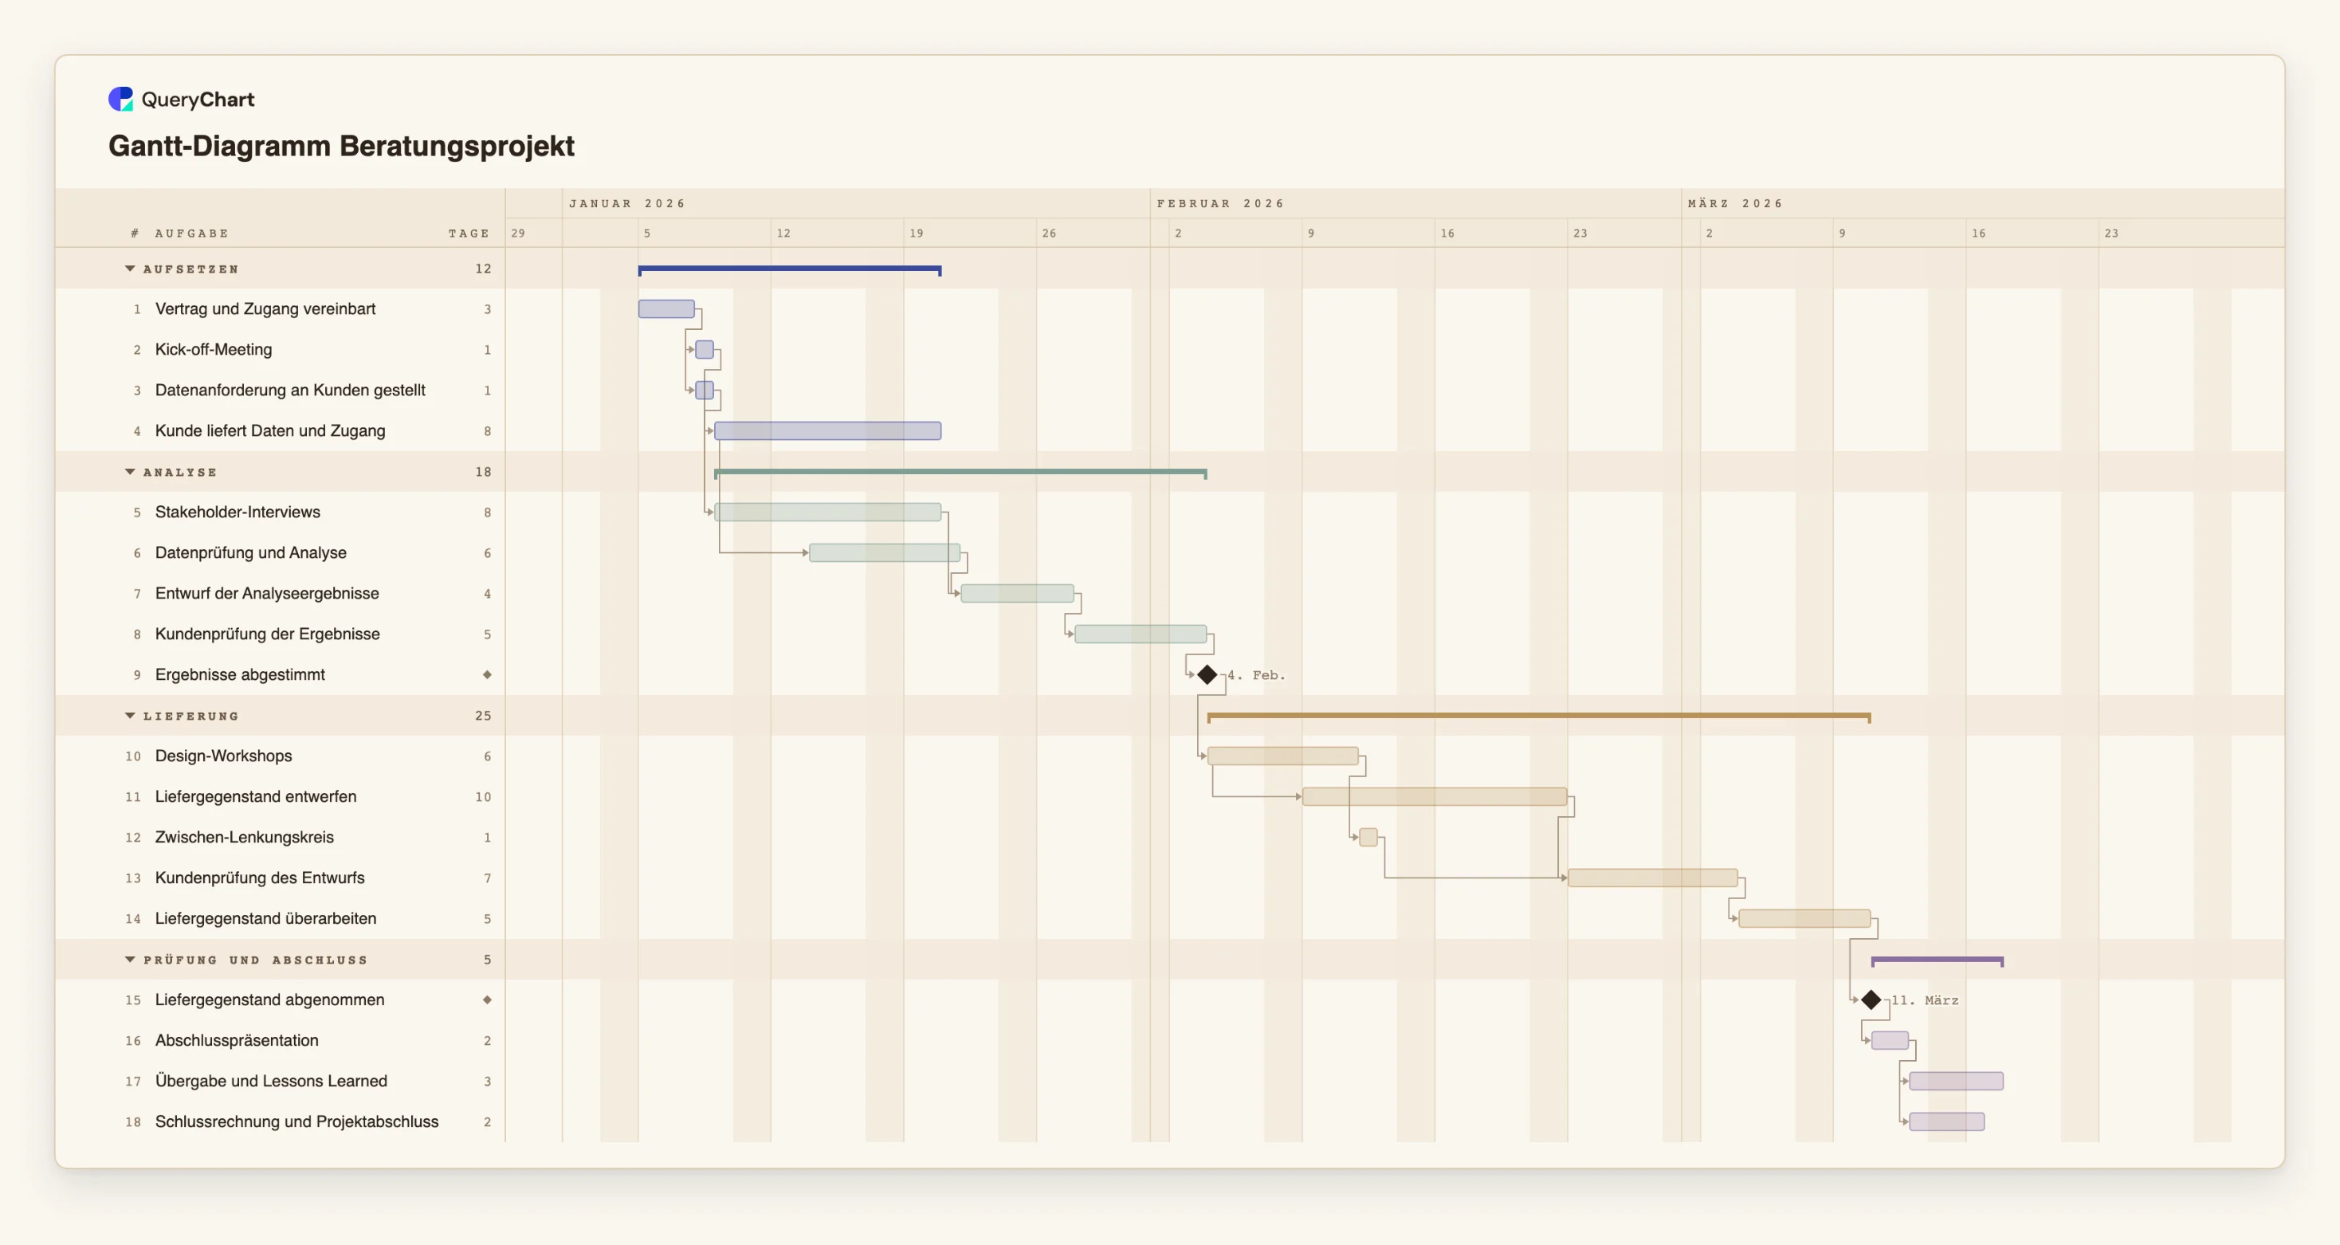Image resolution: width=2340 pixels, height=1245 pixels.
Task: Click the Datenanforderung Gantt bar
Action: [x=705, y=391]
